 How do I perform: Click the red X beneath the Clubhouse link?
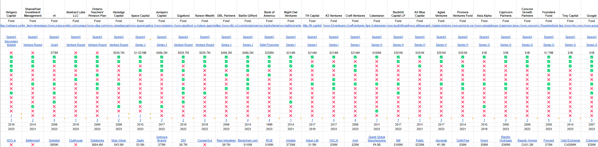point(76,145)
